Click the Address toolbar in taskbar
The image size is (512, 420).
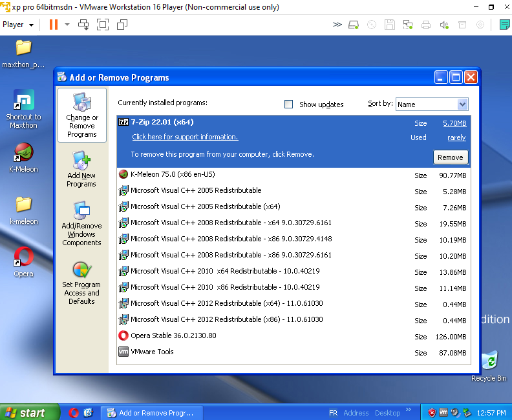[356, 413]
